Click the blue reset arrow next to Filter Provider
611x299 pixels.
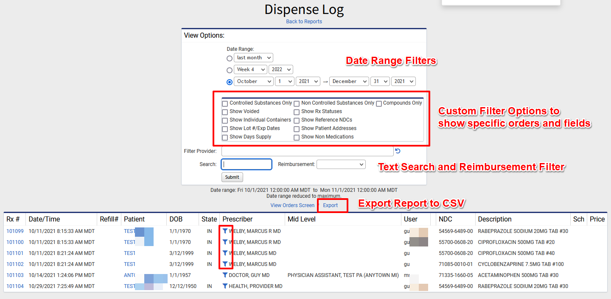(x=398, y=151)
